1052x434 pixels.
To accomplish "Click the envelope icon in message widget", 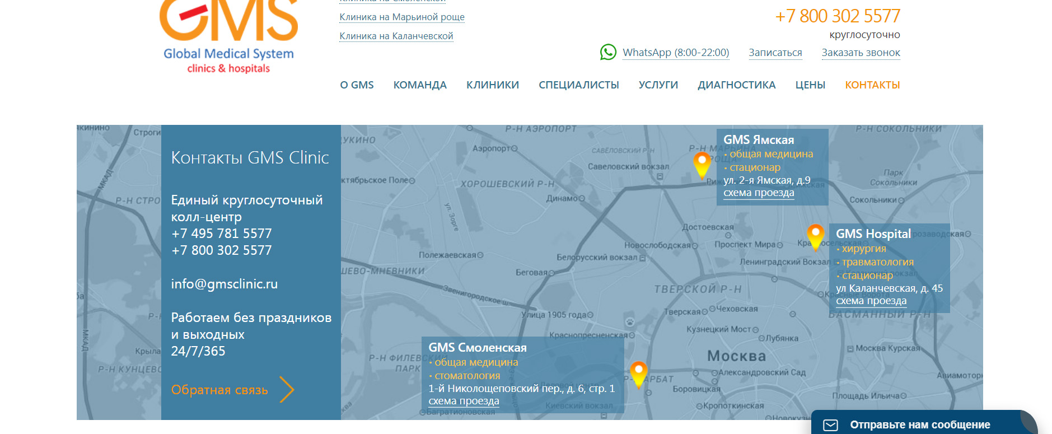I will click(x=831, y=425).
